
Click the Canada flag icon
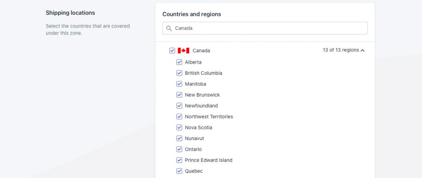coord(183,51)
